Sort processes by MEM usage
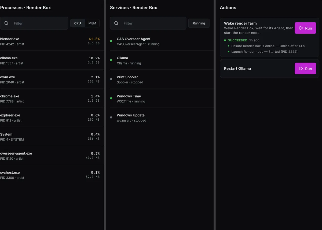 (92, 23)
